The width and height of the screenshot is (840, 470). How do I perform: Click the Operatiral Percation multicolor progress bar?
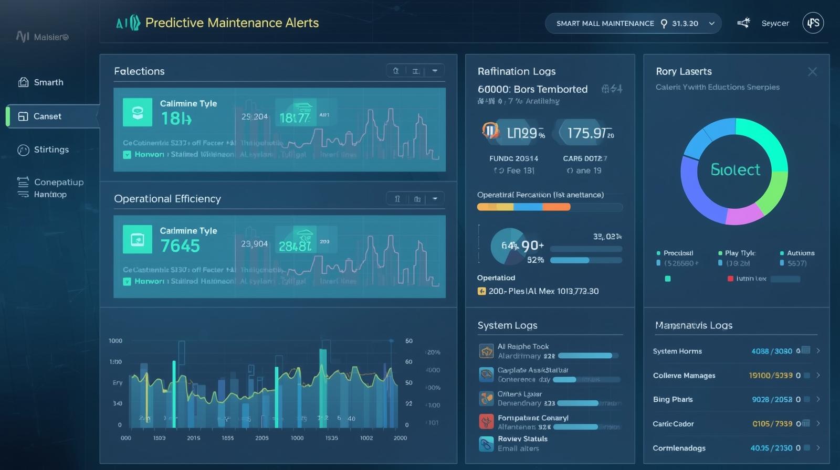coord(549,207)
